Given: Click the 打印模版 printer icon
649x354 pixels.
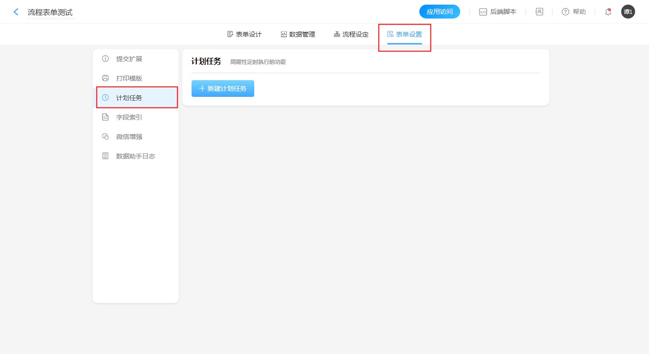Looking at the screenshot, I should [105, 78].
